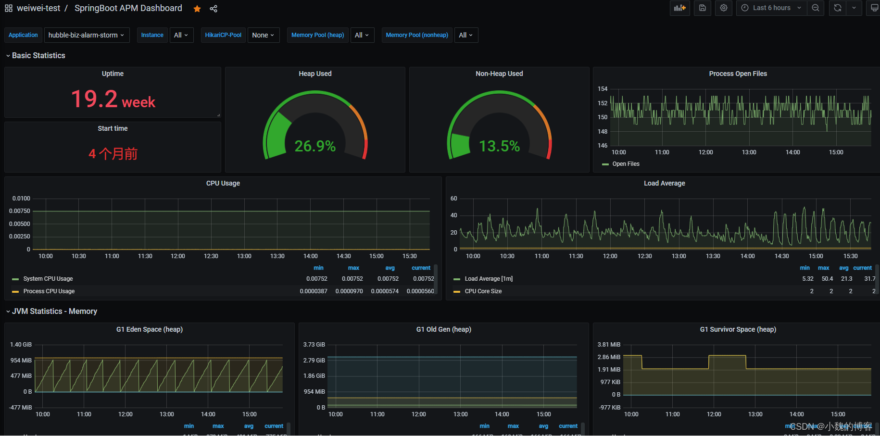Viewport: 880px width, 436px height.
Task: Open Memory Pool (nonheap) All dropdown
Action: click(x=466, y=35)
